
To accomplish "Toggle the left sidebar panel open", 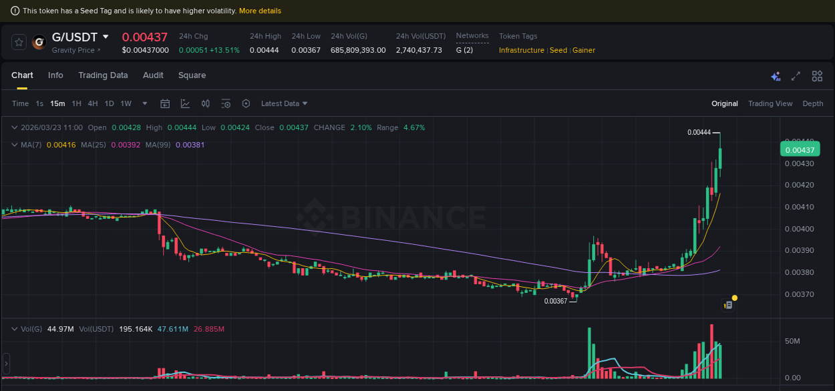I will (x=5, y=364).
